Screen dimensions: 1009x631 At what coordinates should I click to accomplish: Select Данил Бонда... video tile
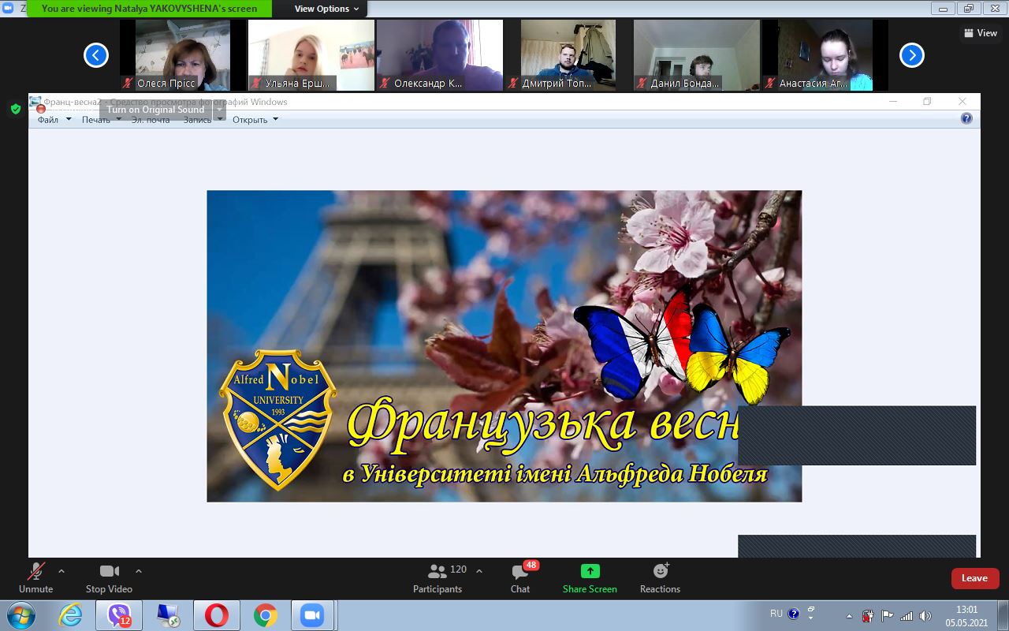pos(697,55)
